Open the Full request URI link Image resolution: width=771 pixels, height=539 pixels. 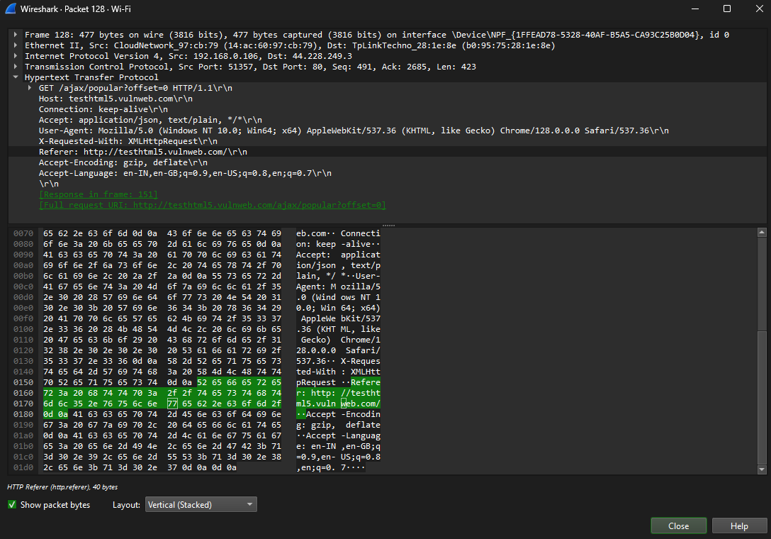pyautogui.click(x=213, y=205)
